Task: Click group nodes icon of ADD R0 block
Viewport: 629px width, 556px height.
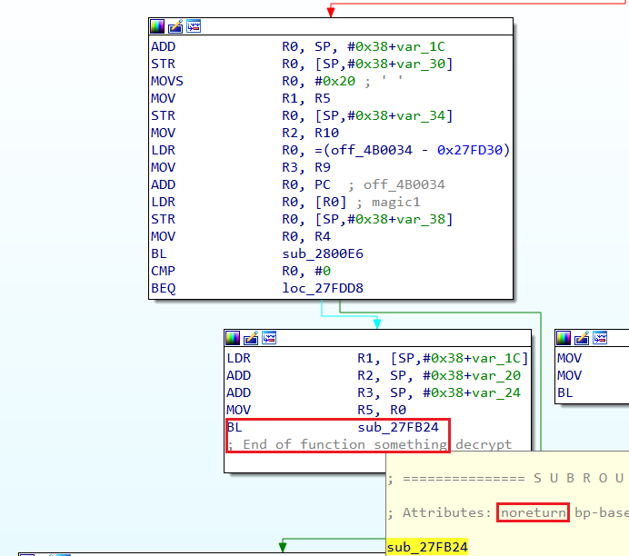Action: (194, 26)
